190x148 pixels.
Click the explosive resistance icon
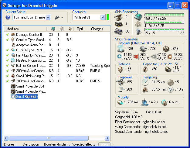170,57
